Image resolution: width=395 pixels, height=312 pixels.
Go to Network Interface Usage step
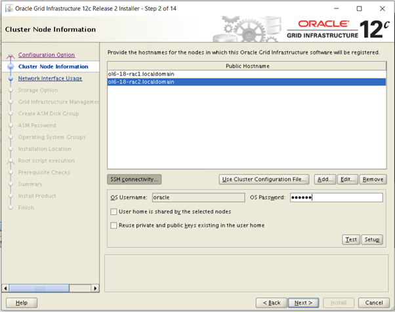[50, 79]
